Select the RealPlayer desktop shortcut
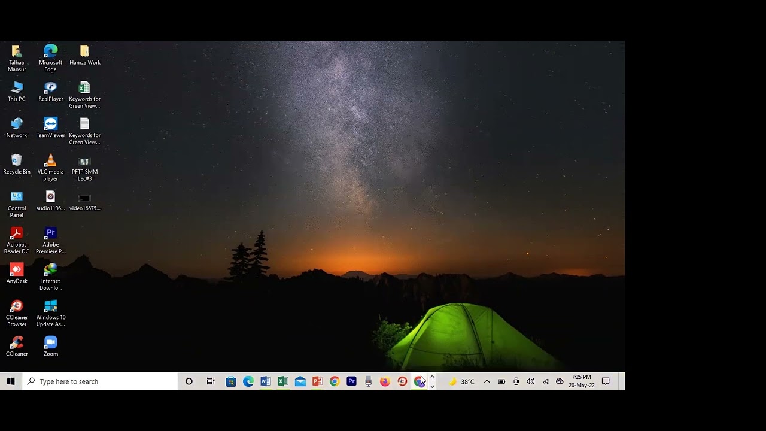 click(50, 88)
